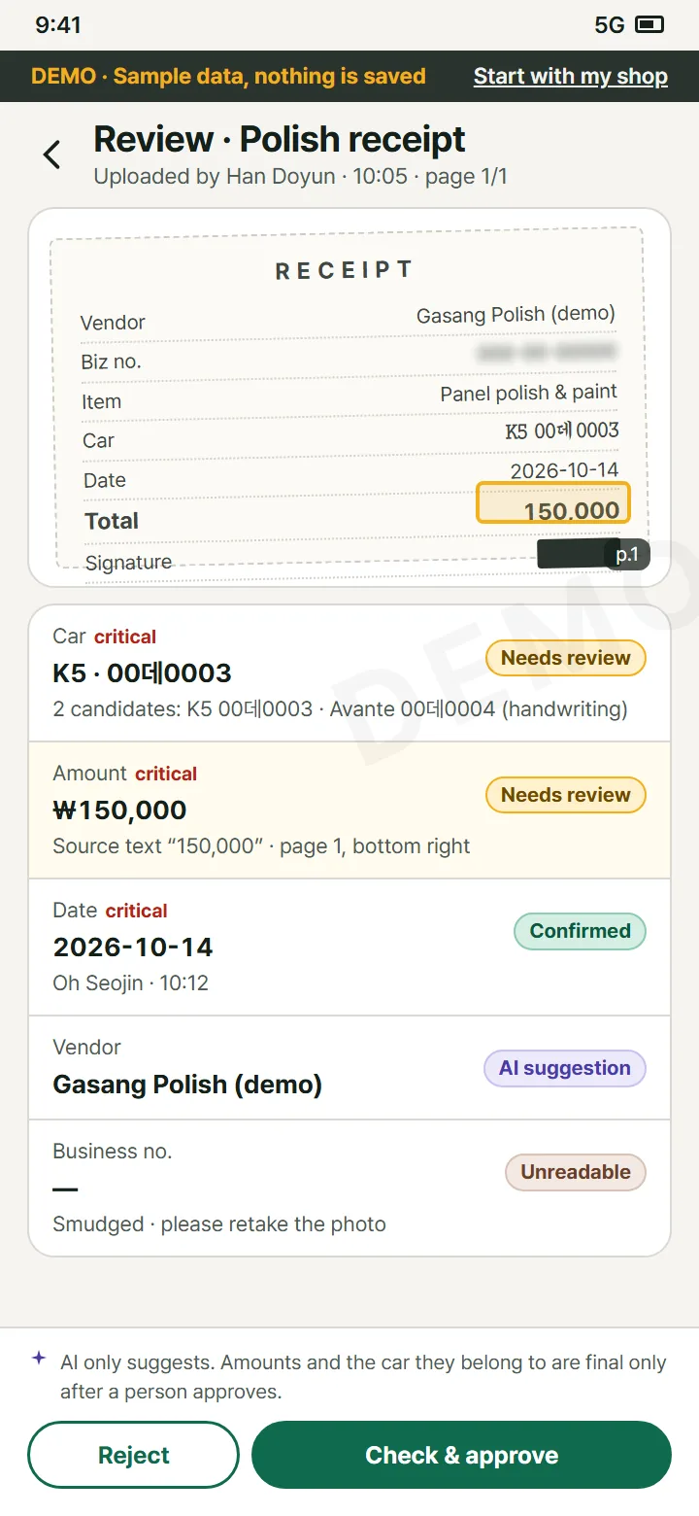Select the date value '2026-10-14' in Date row
This screenshot has height=1516, width=699.
point(133,947)
